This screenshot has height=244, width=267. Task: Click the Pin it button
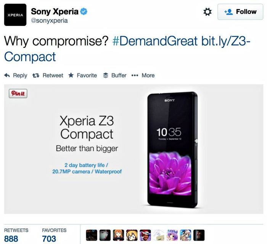click(x=18, y=94)
